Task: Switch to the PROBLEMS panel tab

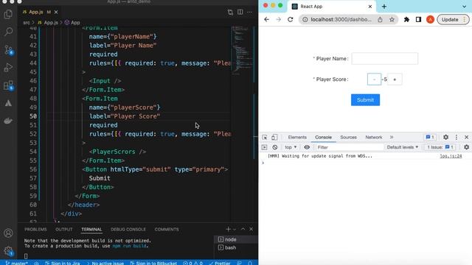Action: [x=35, y=229]
